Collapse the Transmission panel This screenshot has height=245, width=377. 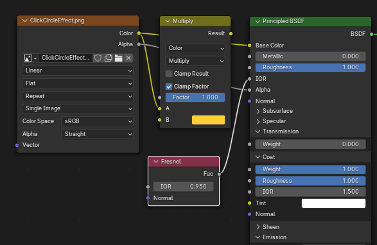(x=258, y=131)
